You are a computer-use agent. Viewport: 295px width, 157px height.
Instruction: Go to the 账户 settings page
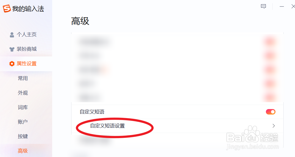tap(23, 122)
